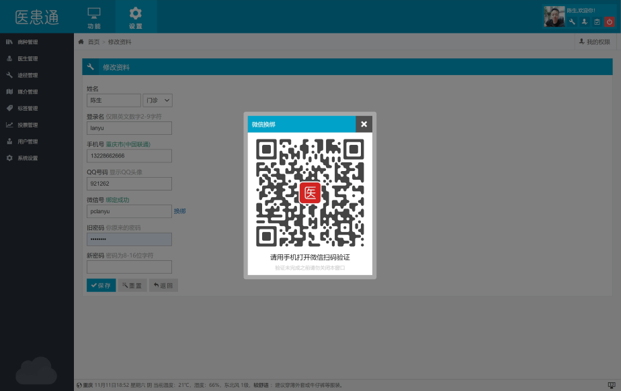Open 我的权限 permissions link
The width and height of the screenshot is (621, 391).
coord(595,42)
